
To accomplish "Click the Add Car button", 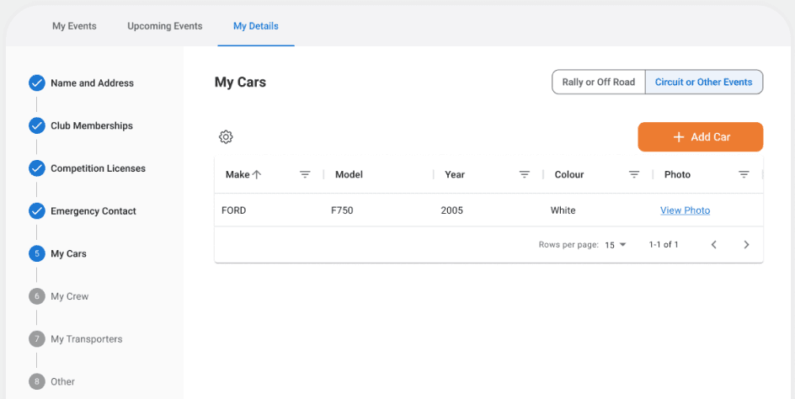I will point(701,137).
